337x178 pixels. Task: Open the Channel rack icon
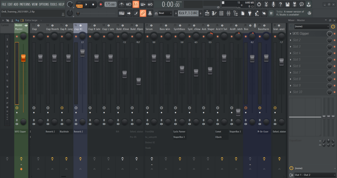click(221, 13)
